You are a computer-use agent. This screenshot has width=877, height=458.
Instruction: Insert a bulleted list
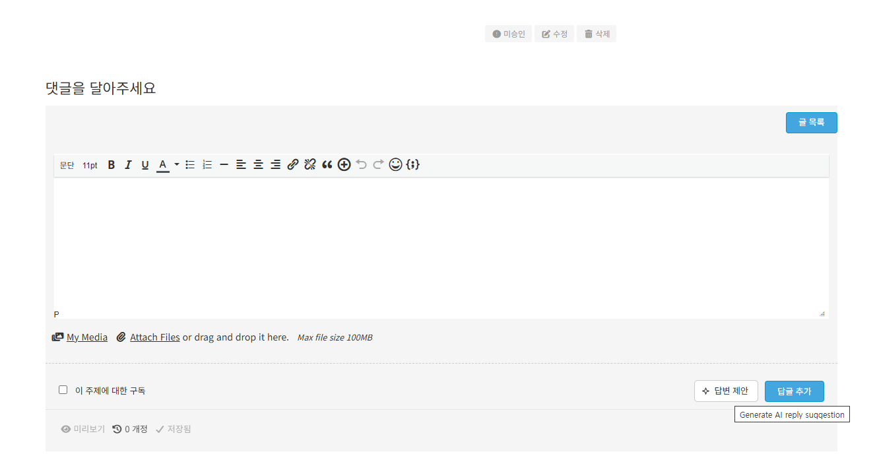tap(190, 165)
